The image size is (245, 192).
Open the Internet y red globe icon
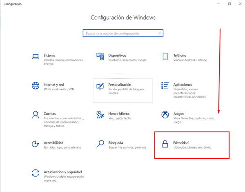pos(36,85)
